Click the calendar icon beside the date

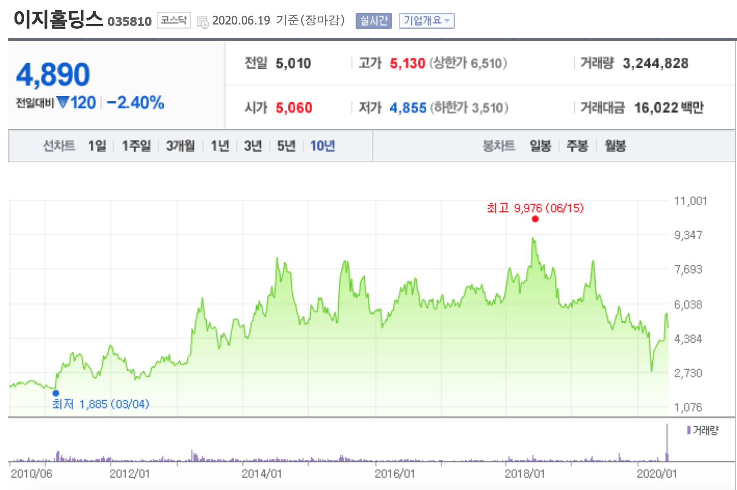click(x=203, y=22)
